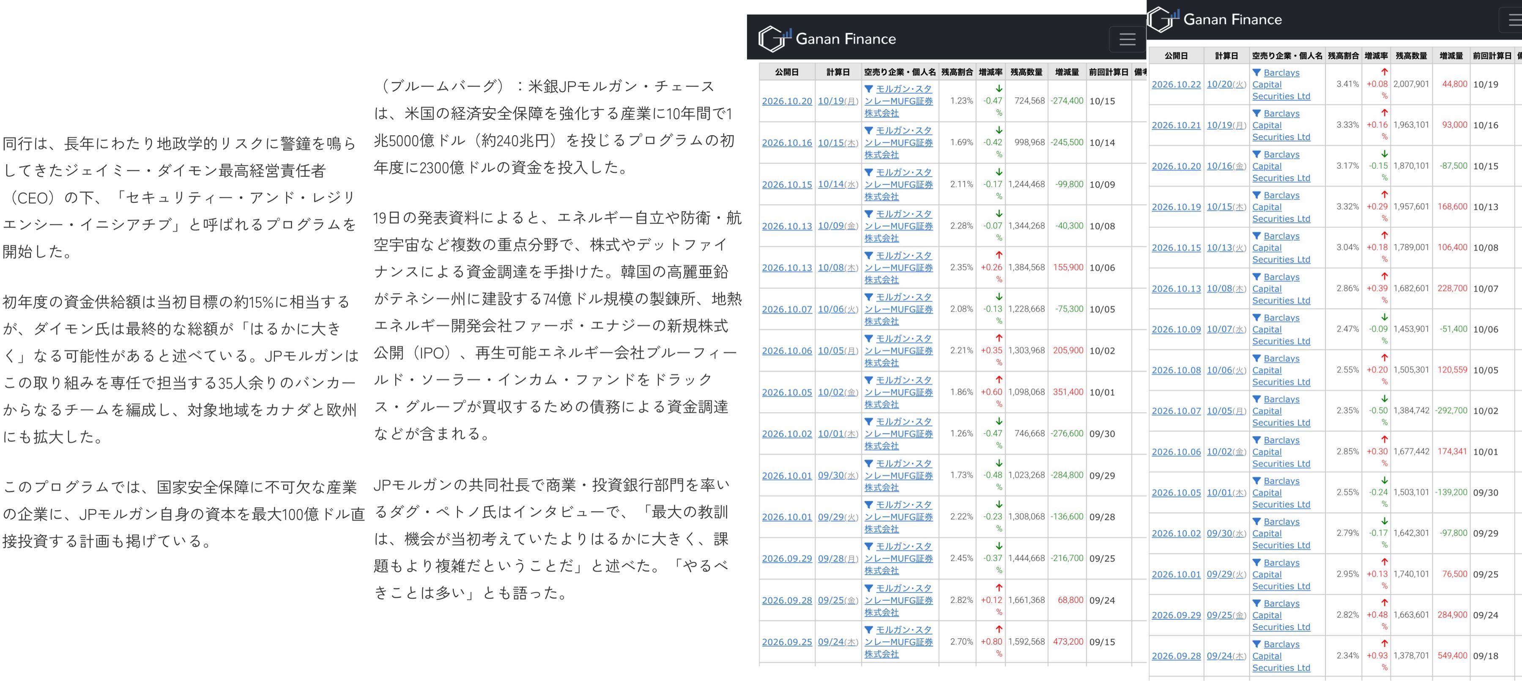
Task: Click the filter funnel in Morgan Stanley row 09/30(水)
Action: click(x=868, y=464)
